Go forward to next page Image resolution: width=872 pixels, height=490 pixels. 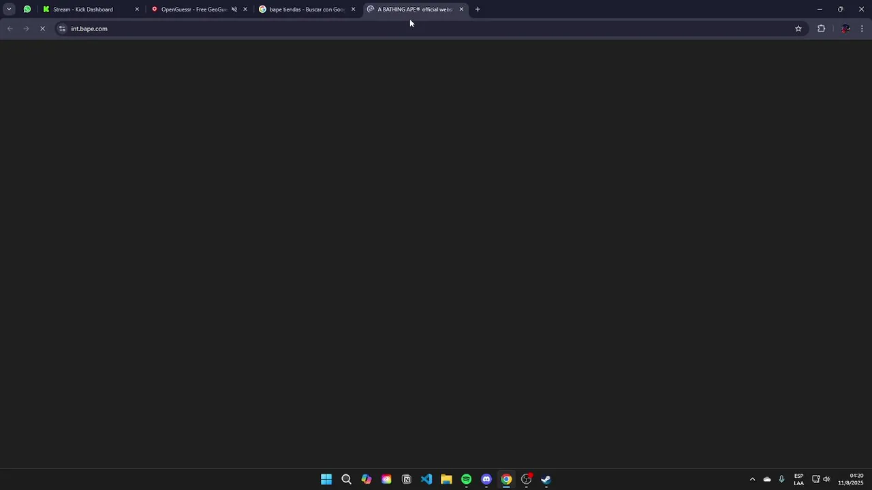(x=26, y=29)
